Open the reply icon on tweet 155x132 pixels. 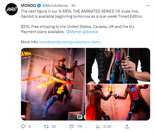(x=23, y=126)
